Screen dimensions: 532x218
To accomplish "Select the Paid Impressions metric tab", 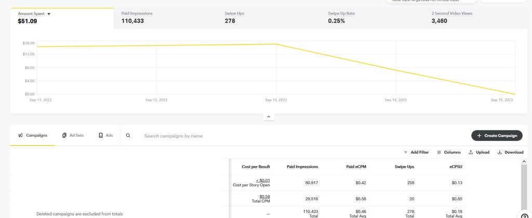I will pyautogui.click(x=166, y=18).
